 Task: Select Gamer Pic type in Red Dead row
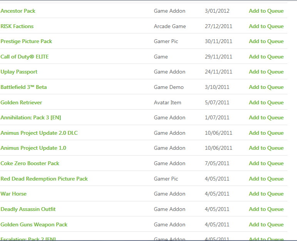click(166, 179)
